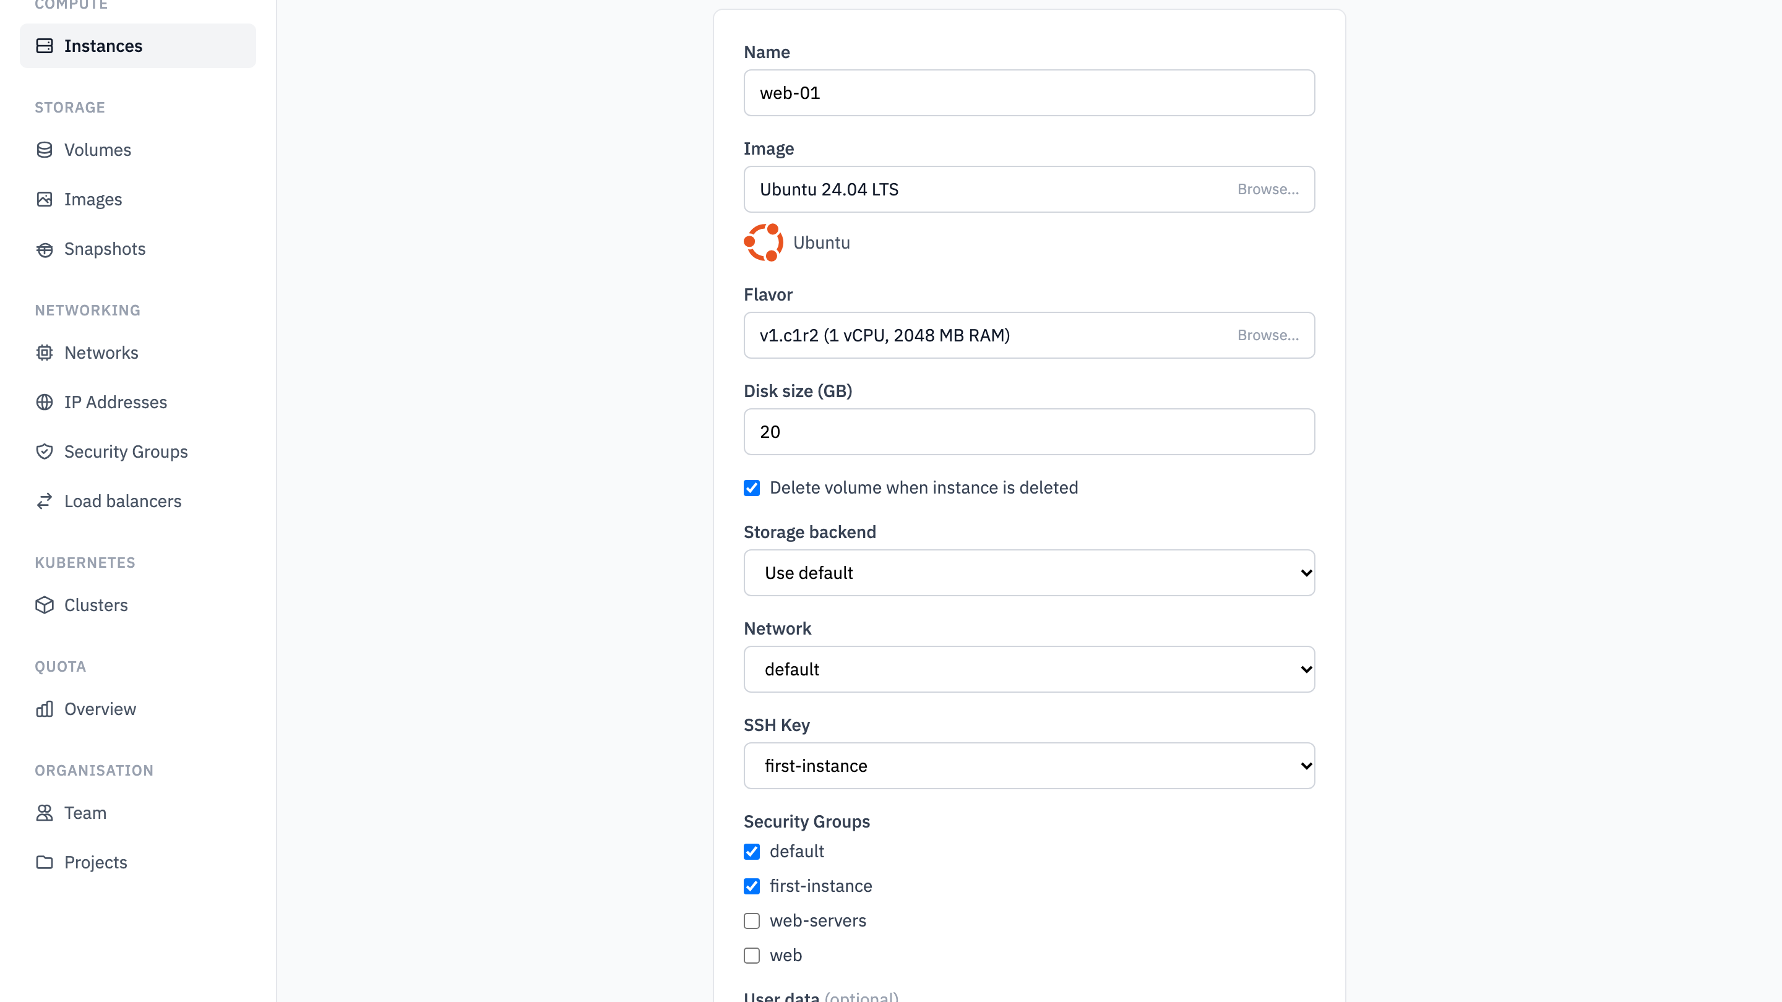Image resolution: width=1782 pixels, height=1002 pixels.
Task: Open the Snapshots link
Action: [137, 249]
